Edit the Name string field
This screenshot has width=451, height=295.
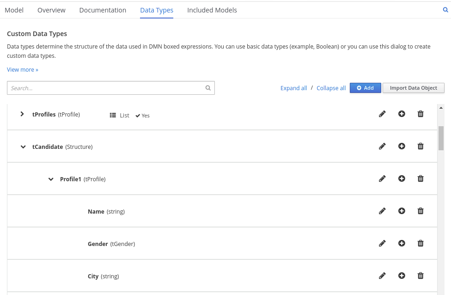[x=382, y=211]
